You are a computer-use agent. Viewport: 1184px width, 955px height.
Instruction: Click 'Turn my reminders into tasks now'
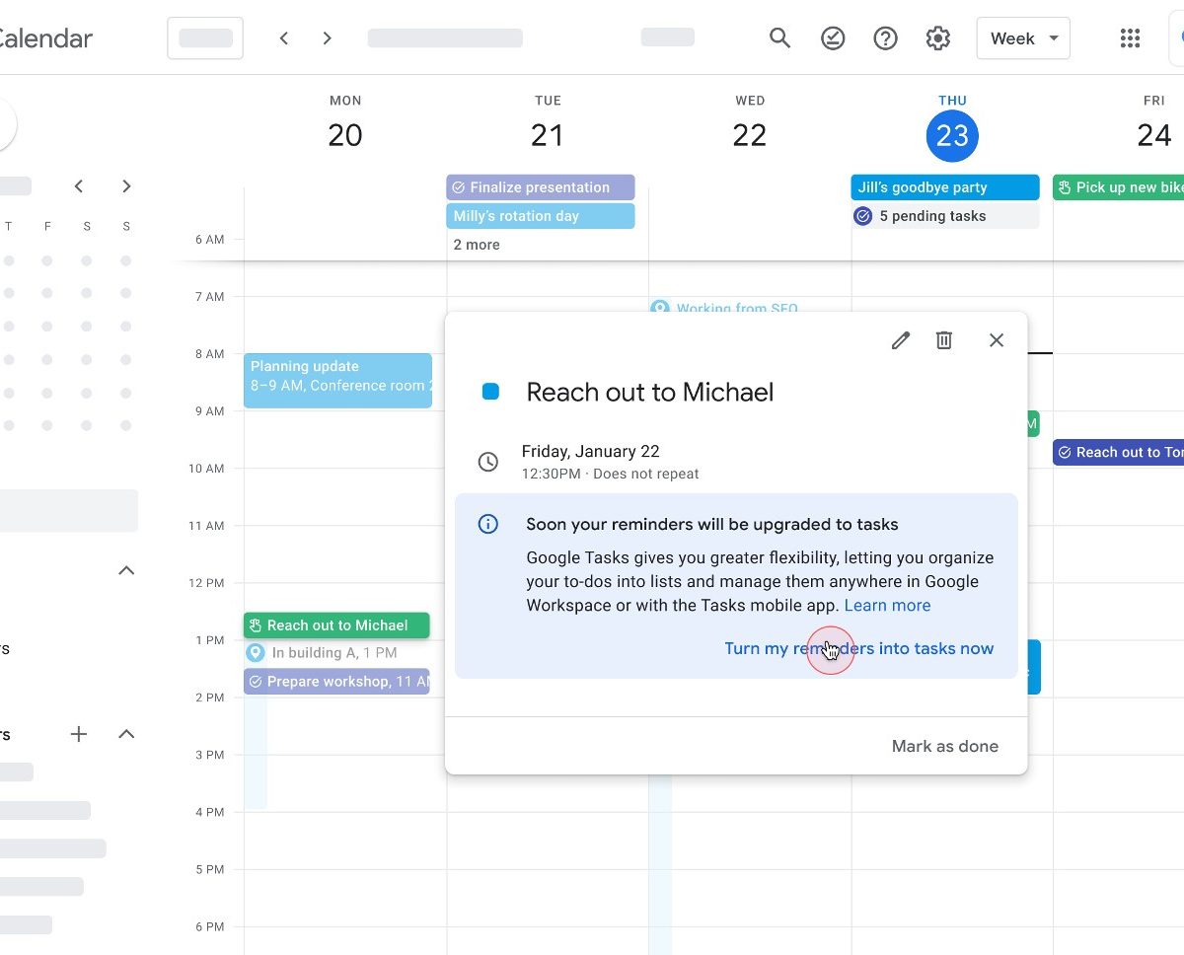click(858, 648)
